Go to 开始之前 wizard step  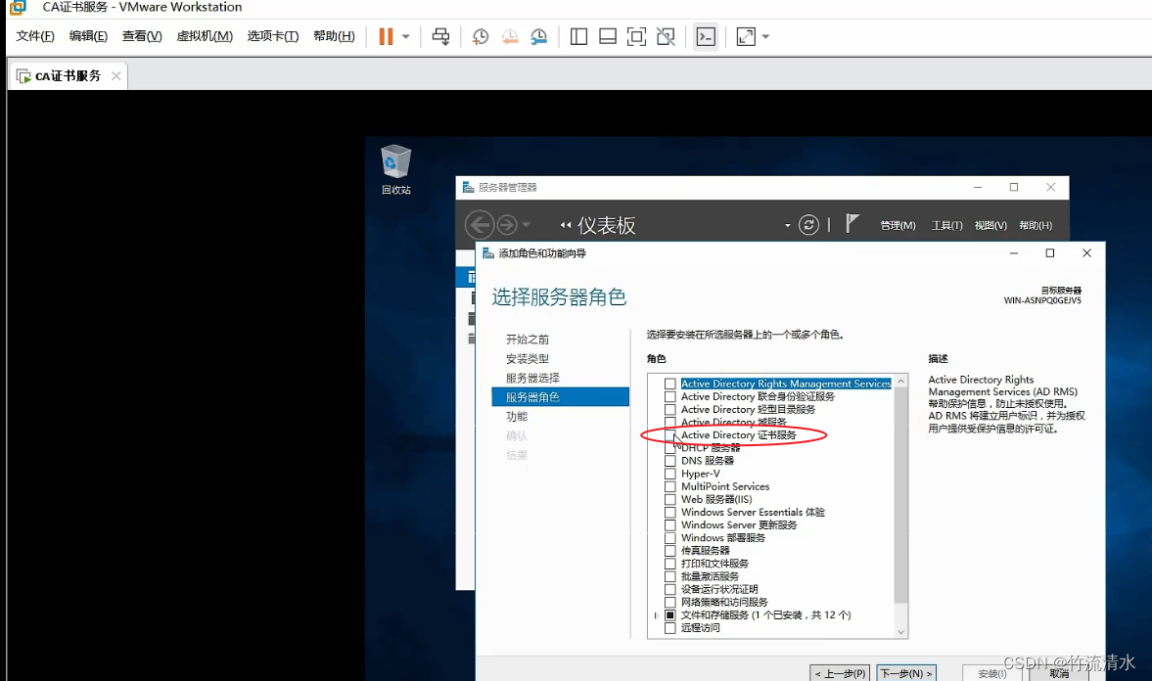pyautogui.click(x=528, y=340)
